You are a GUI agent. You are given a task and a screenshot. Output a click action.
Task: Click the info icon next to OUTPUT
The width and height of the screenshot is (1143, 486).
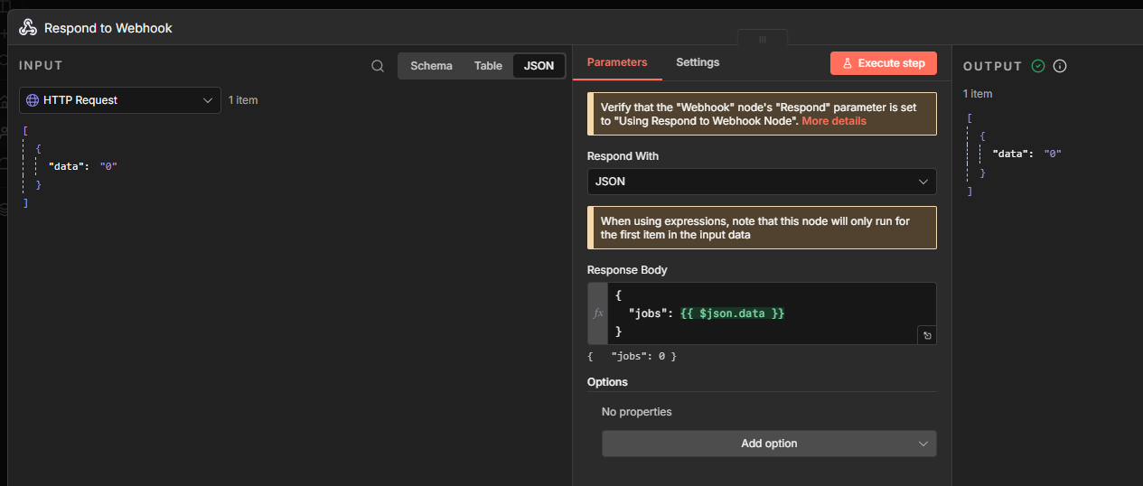point(1061,66)
